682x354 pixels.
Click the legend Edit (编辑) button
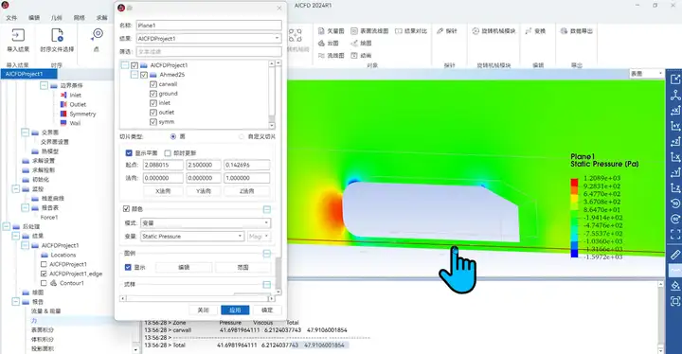(x=184, y=267)
